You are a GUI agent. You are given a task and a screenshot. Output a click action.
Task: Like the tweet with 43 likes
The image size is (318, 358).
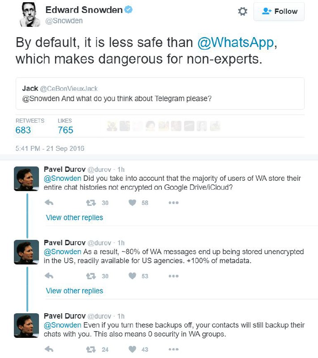tap(132, 349)
